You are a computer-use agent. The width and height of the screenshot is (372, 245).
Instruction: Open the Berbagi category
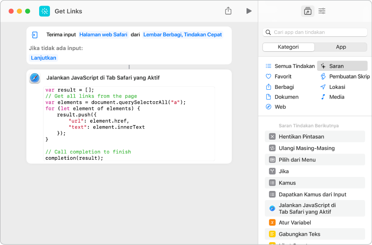click(280, 87)
